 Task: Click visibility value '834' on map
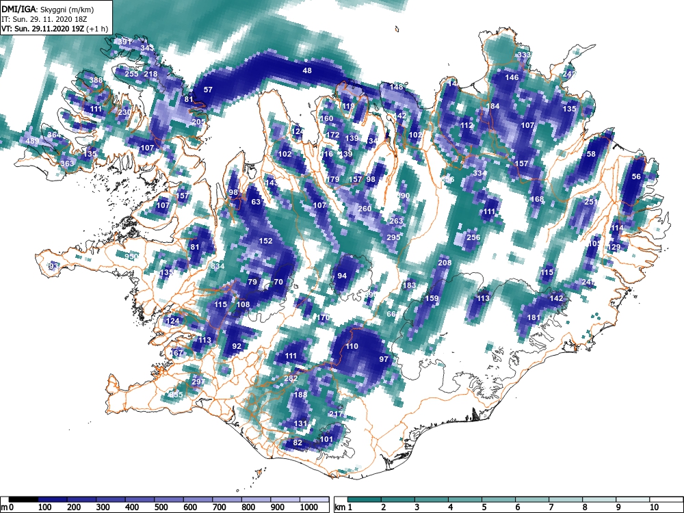218,266
